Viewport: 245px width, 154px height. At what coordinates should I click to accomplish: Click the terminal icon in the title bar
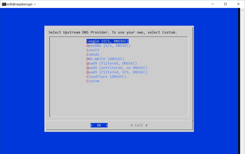coord(4,4)
